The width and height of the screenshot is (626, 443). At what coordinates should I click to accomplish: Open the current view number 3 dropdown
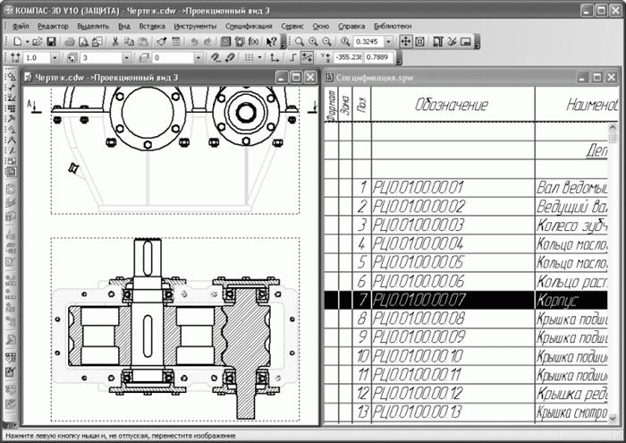(x=127, y=58)
